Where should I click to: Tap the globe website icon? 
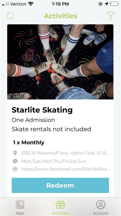15,169
